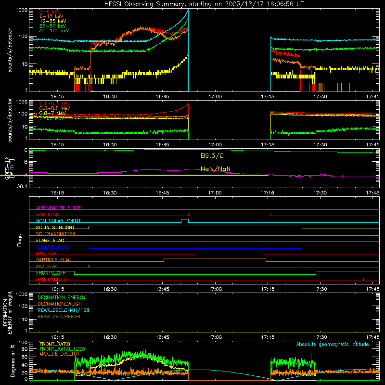Select the ECLIPSE_FLAG label
This screenshot has height=385, width=385.
pyautogui.click(x=52, y=247)
